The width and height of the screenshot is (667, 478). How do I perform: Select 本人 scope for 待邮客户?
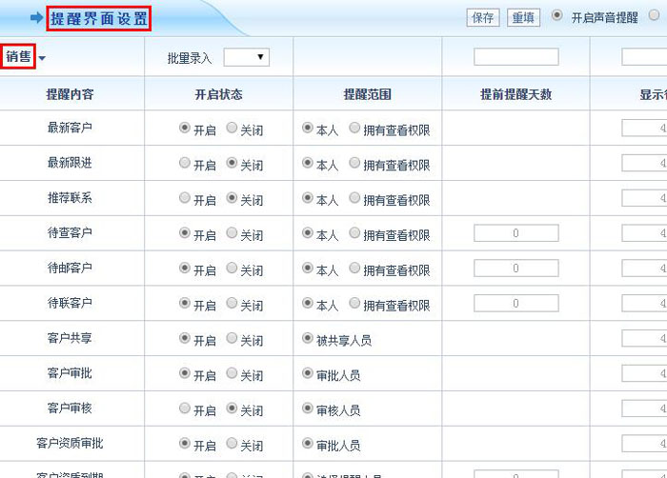click(x=308, y=269)
